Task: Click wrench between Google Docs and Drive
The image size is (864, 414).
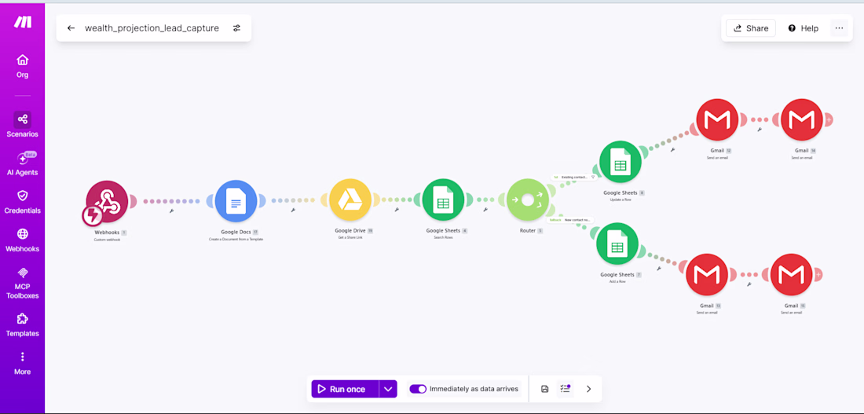Action: pos(293,210)
